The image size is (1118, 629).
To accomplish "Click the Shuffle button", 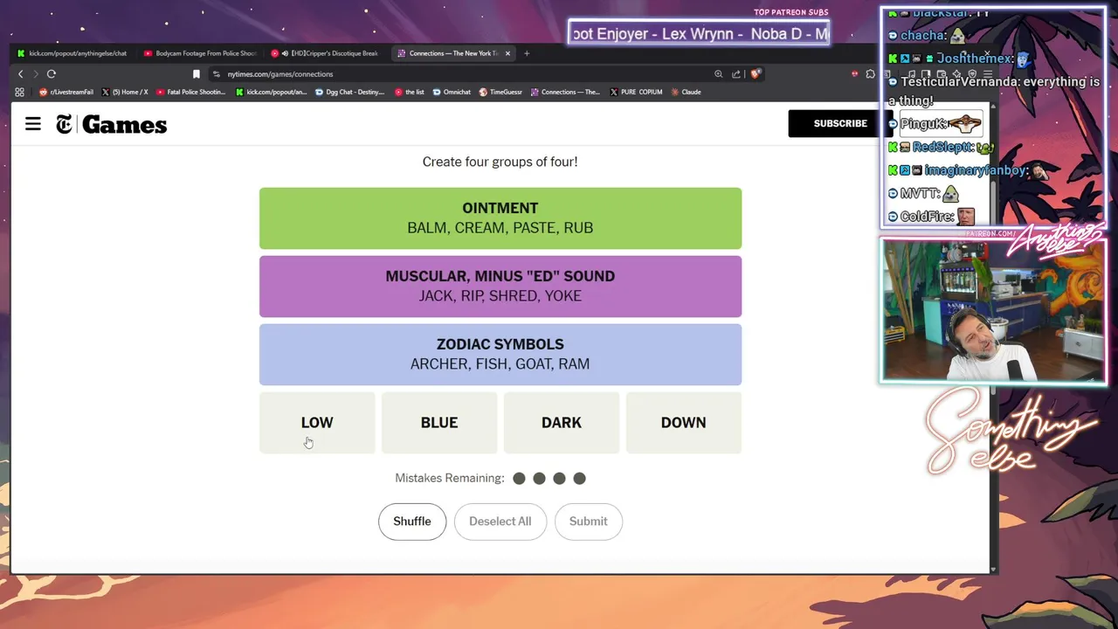I will 412,522.
